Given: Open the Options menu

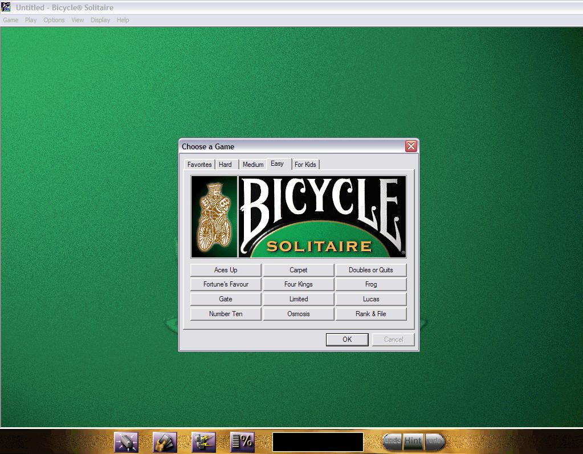Looking at the screenshot, I should 54,20.
